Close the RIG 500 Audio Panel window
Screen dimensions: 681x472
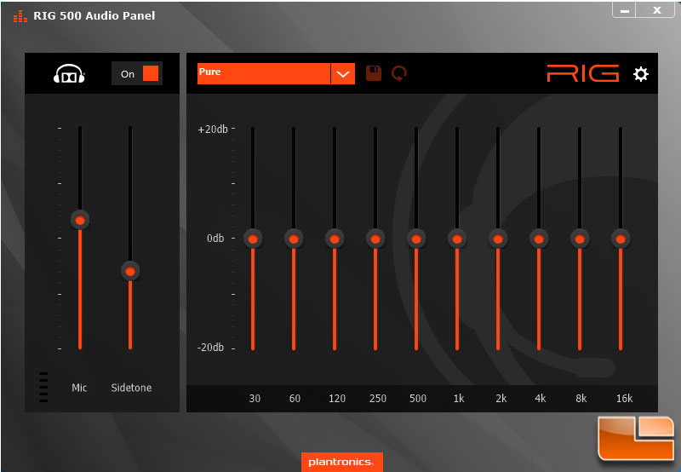click(656, 9)
